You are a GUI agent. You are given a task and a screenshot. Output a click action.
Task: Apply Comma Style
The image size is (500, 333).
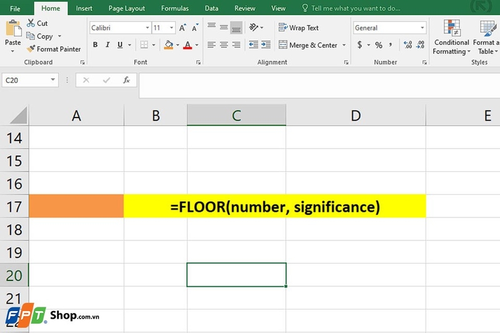point(390,45)
